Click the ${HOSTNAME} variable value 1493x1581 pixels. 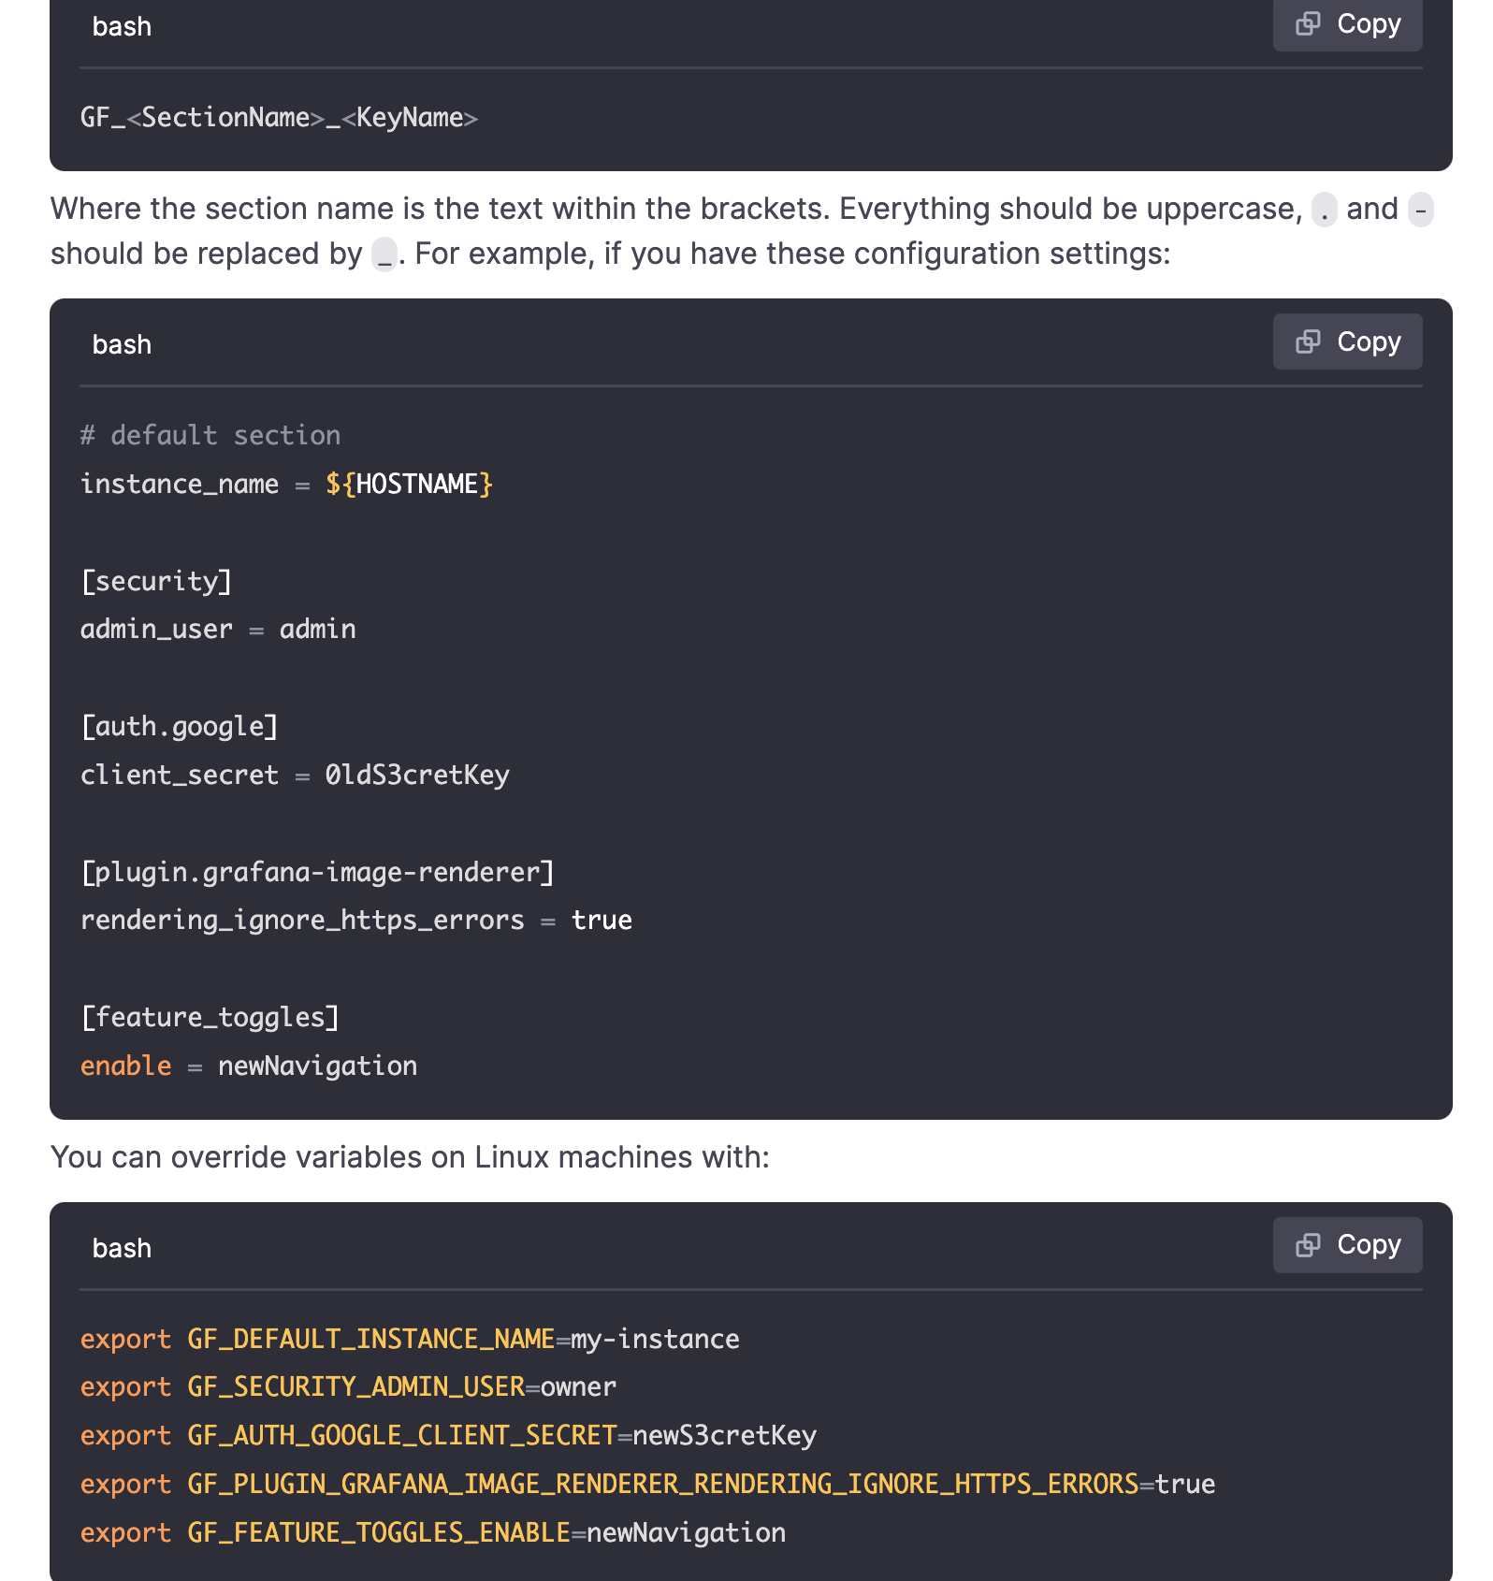(408, 485)
